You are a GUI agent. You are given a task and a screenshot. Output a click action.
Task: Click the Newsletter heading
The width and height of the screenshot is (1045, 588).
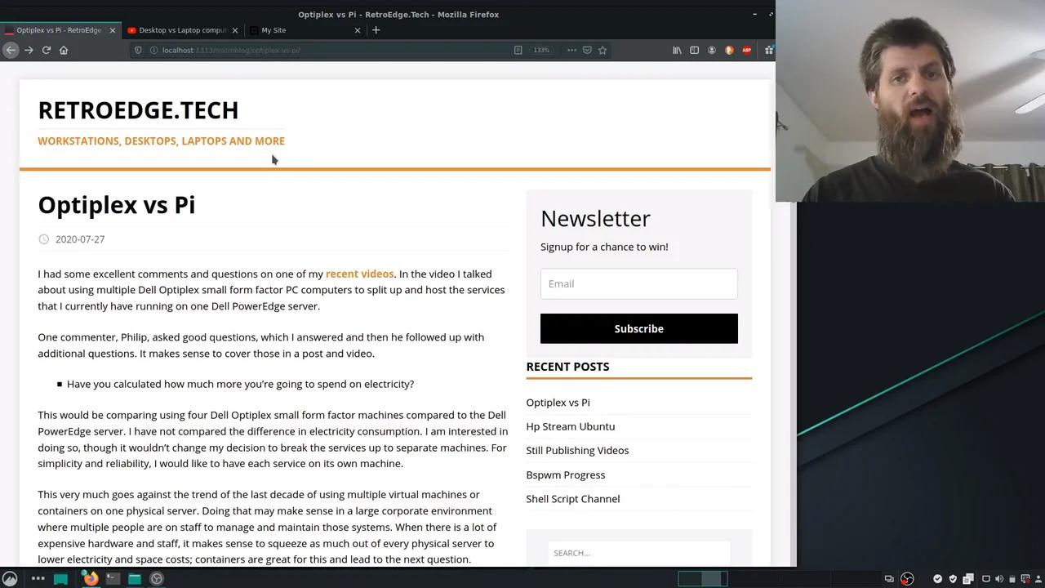click(x=595, y=218)
